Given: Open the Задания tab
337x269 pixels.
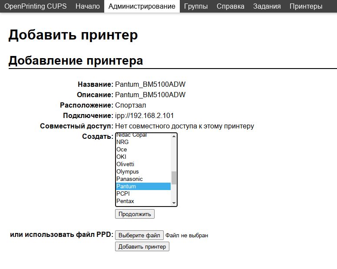Looking at the screenshot, I should pyautogui.click(x=267, y=7).
